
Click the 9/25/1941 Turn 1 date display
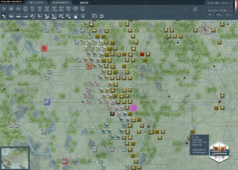pos(219,3)
